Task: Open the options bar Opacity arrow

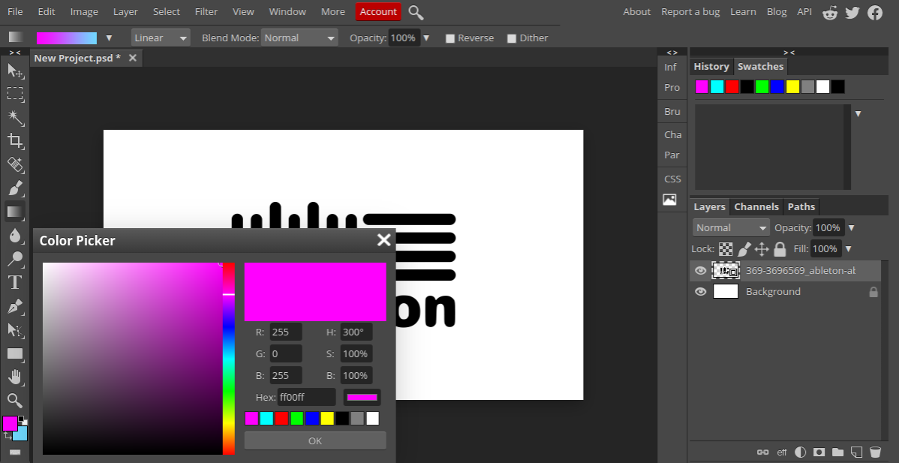Action: pyautogui.click(x=426, y=38)
